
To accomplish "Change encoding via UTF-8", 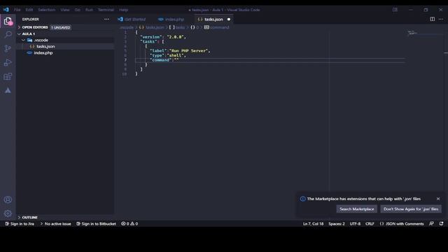I will pyautogui.click(x=355, y=224).
